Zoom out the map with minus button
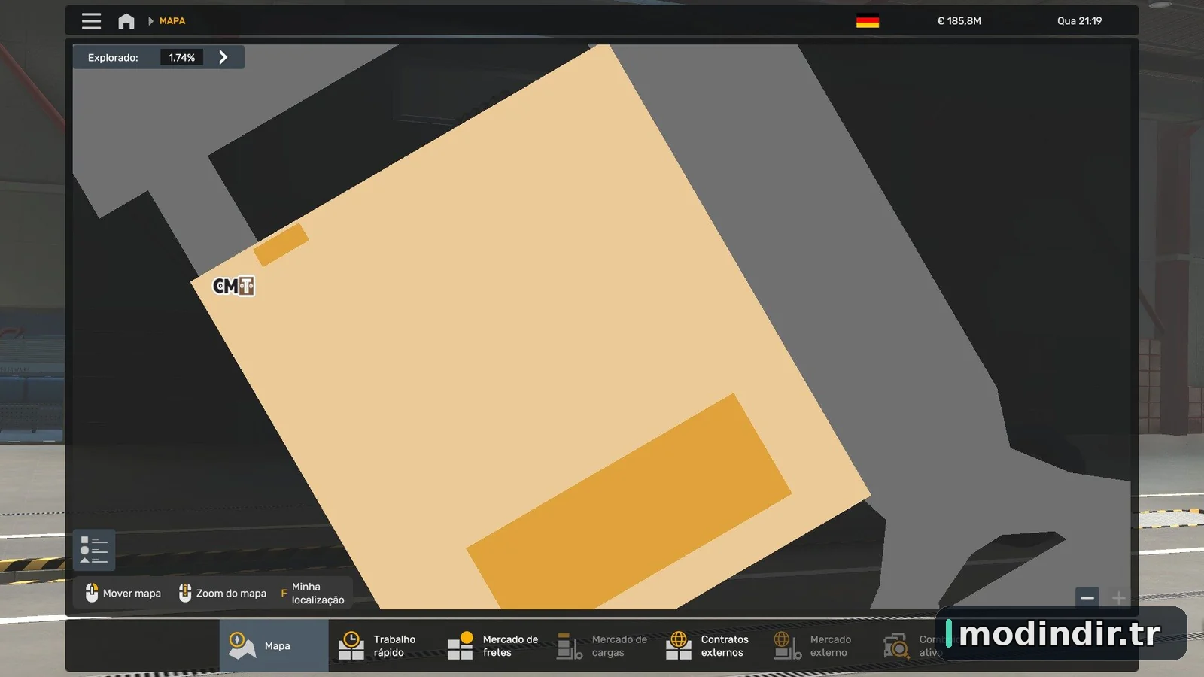The image size is (1204, 677). click(1087, 598)
